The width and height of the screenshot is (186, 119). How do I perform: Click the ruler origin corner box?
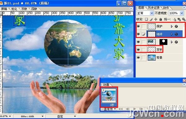click(1, 13)
